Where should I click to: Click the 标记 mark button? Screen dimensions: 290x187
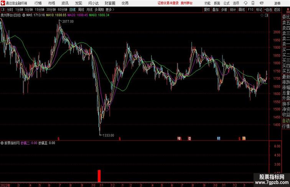tap(259, 10)
